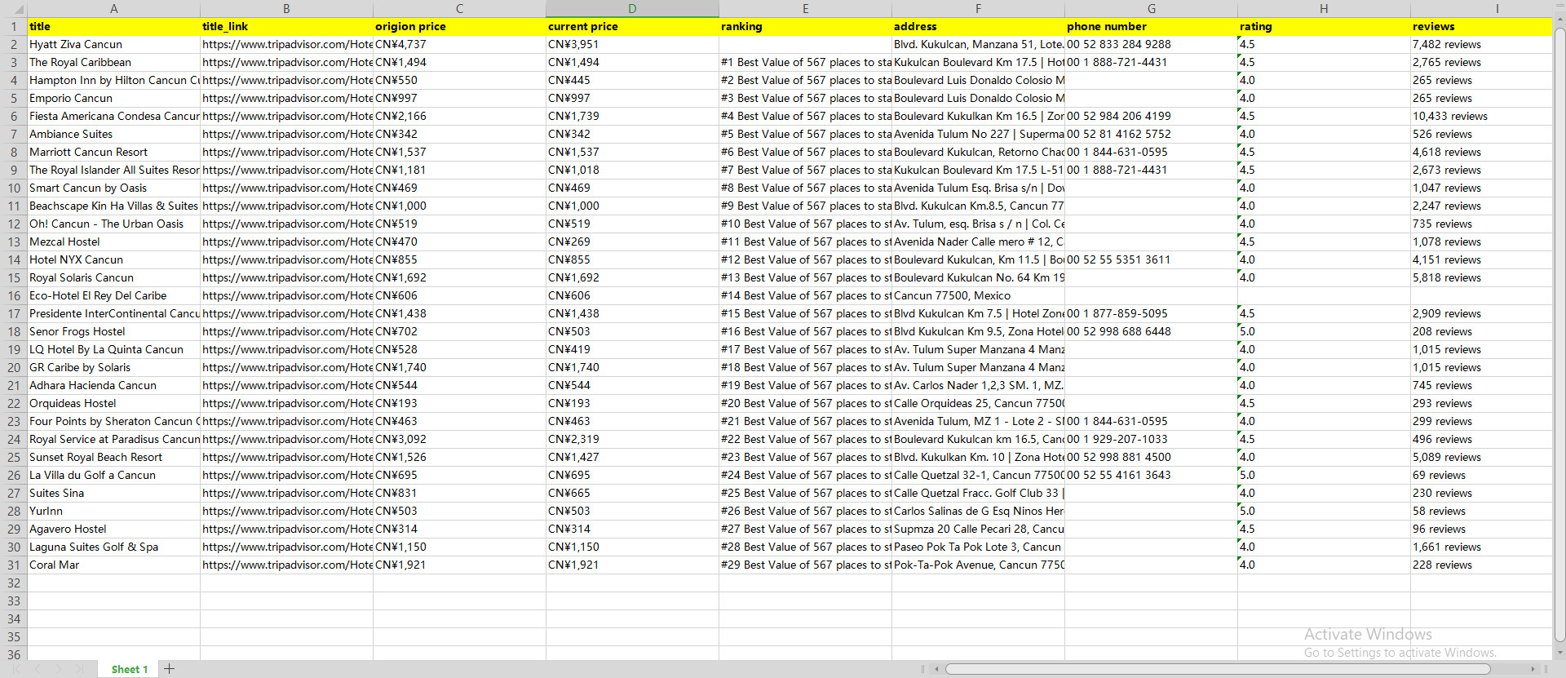Select empty row 34 header
This screenshot has width=1566, height=678.
tap(14, 619)
